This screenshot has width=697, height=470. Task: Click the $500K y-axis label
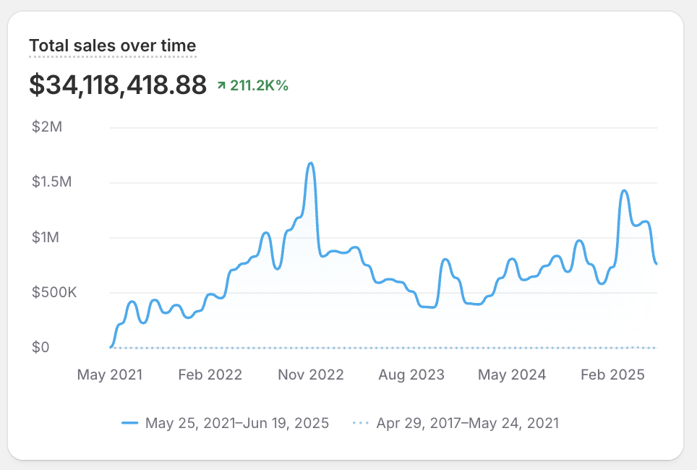pos(54,293)
